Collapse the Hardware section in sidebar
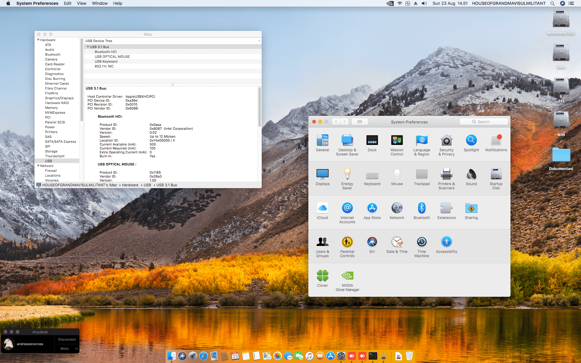Image resolution: width=581 pixels, height=363 pixels. point(38,40)
